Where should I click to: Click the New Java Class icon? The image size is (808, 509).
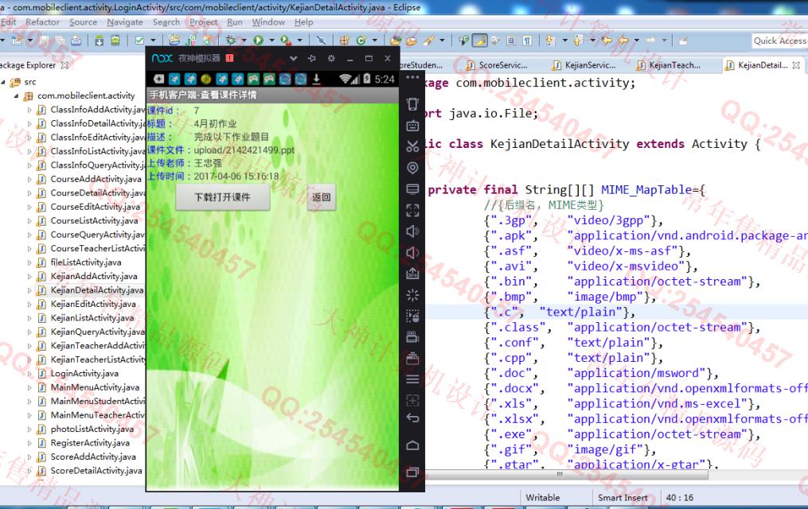(x=361, y=41)
